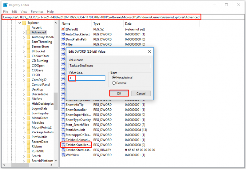The image size is (246, 169).
Task: Select the (Default) string value icon
Action: coord(63,29)
